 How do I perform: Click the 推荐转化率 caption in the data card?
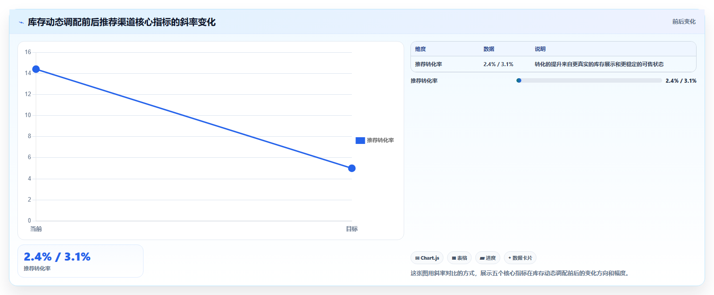(37, 269)
